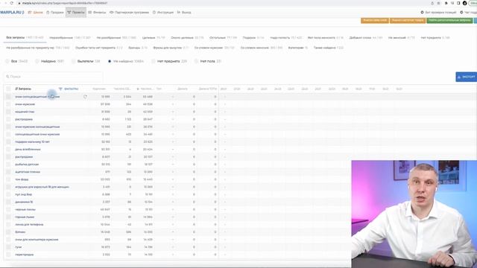
Task: Click query очки для компьютера мужские
Action: [37, 240]
